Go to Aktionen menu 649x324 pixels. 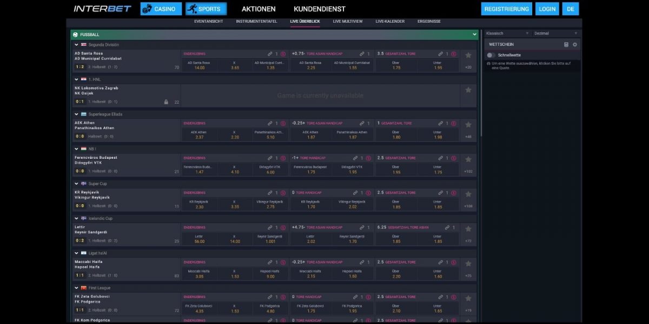coord(259,9)
